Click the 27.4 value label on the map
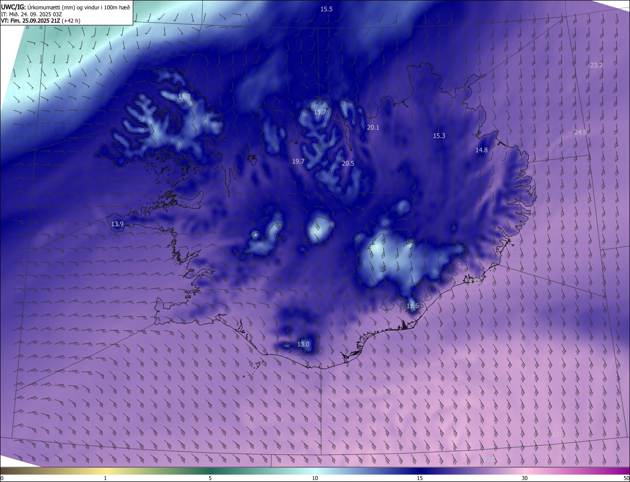 pyautogui.click(x=558, y=434)
